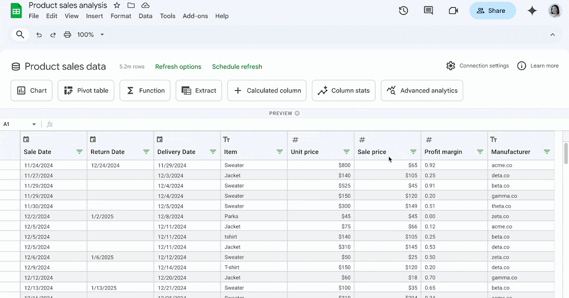This screenshot has width=569, height=298.
Task: Create a Pivot table
Action: click(x=86, y=90)
